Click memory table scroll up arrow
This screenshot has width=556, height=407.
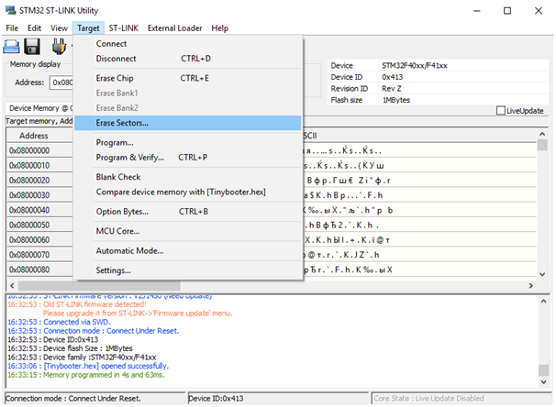click(542, 134)
